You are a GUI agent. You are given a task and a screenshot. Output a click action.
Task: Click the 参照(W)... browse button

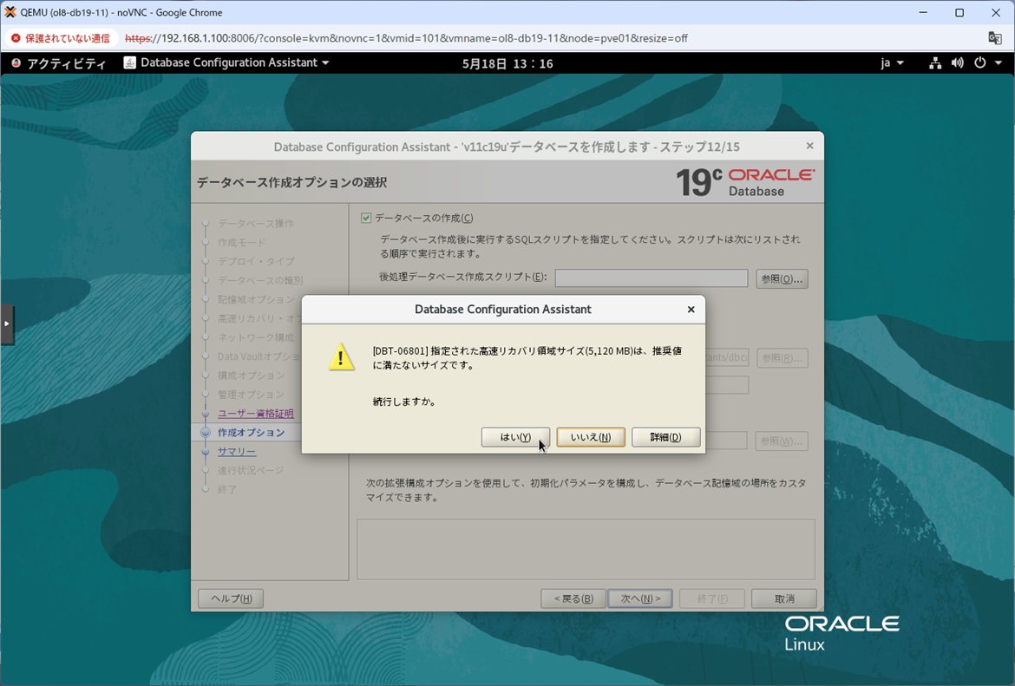(x=782, y=441)
